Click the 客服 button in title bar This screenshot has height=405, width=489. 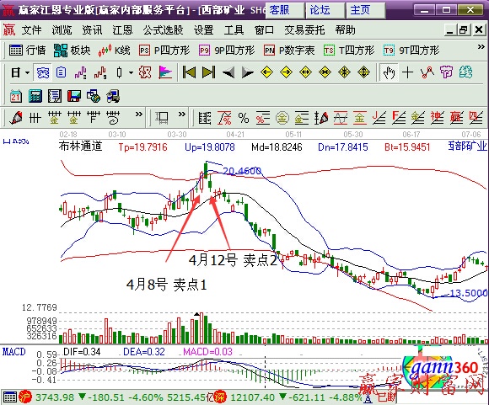[x=284, y=10]
